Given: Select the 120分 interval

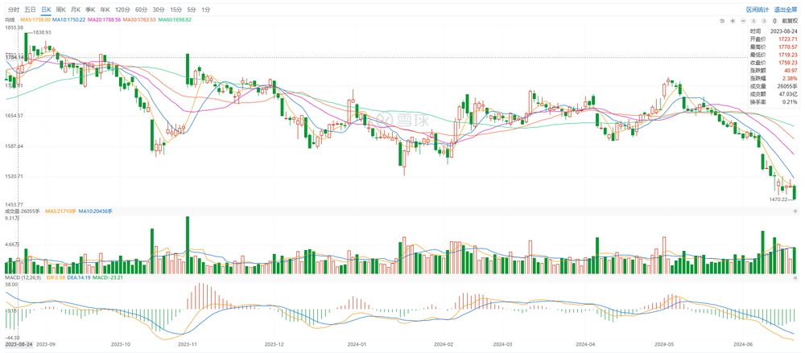Looking at the screenshot, I should (122, 9).
